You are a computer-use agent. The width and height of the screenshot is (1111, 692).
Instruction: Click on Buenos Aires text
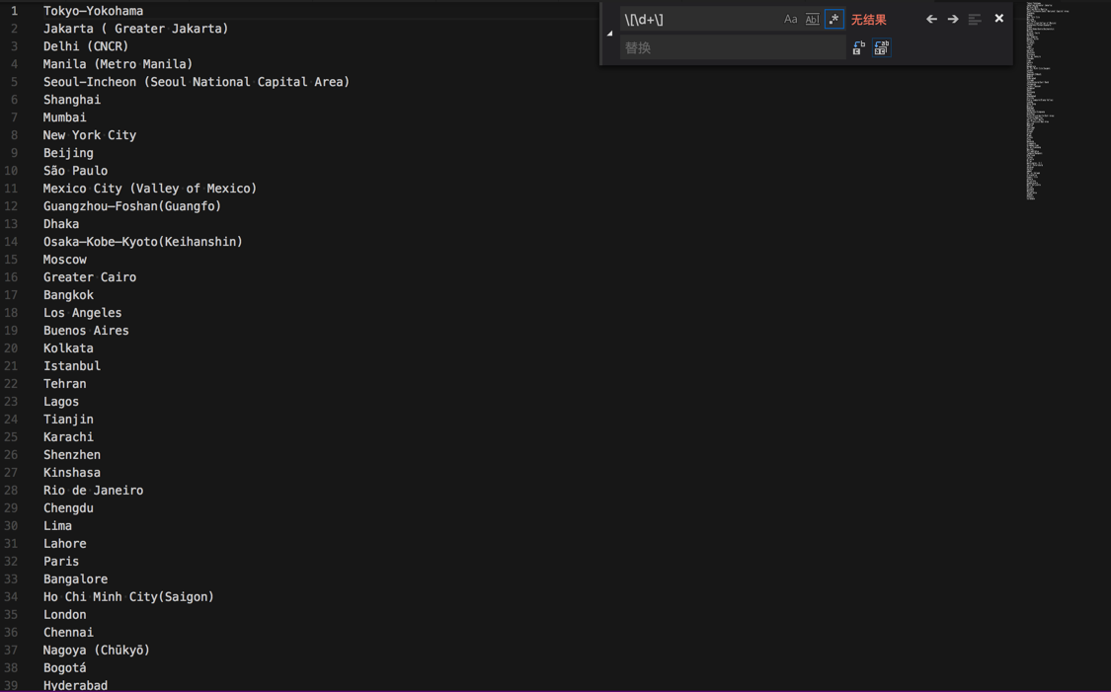tap(86, 330)
